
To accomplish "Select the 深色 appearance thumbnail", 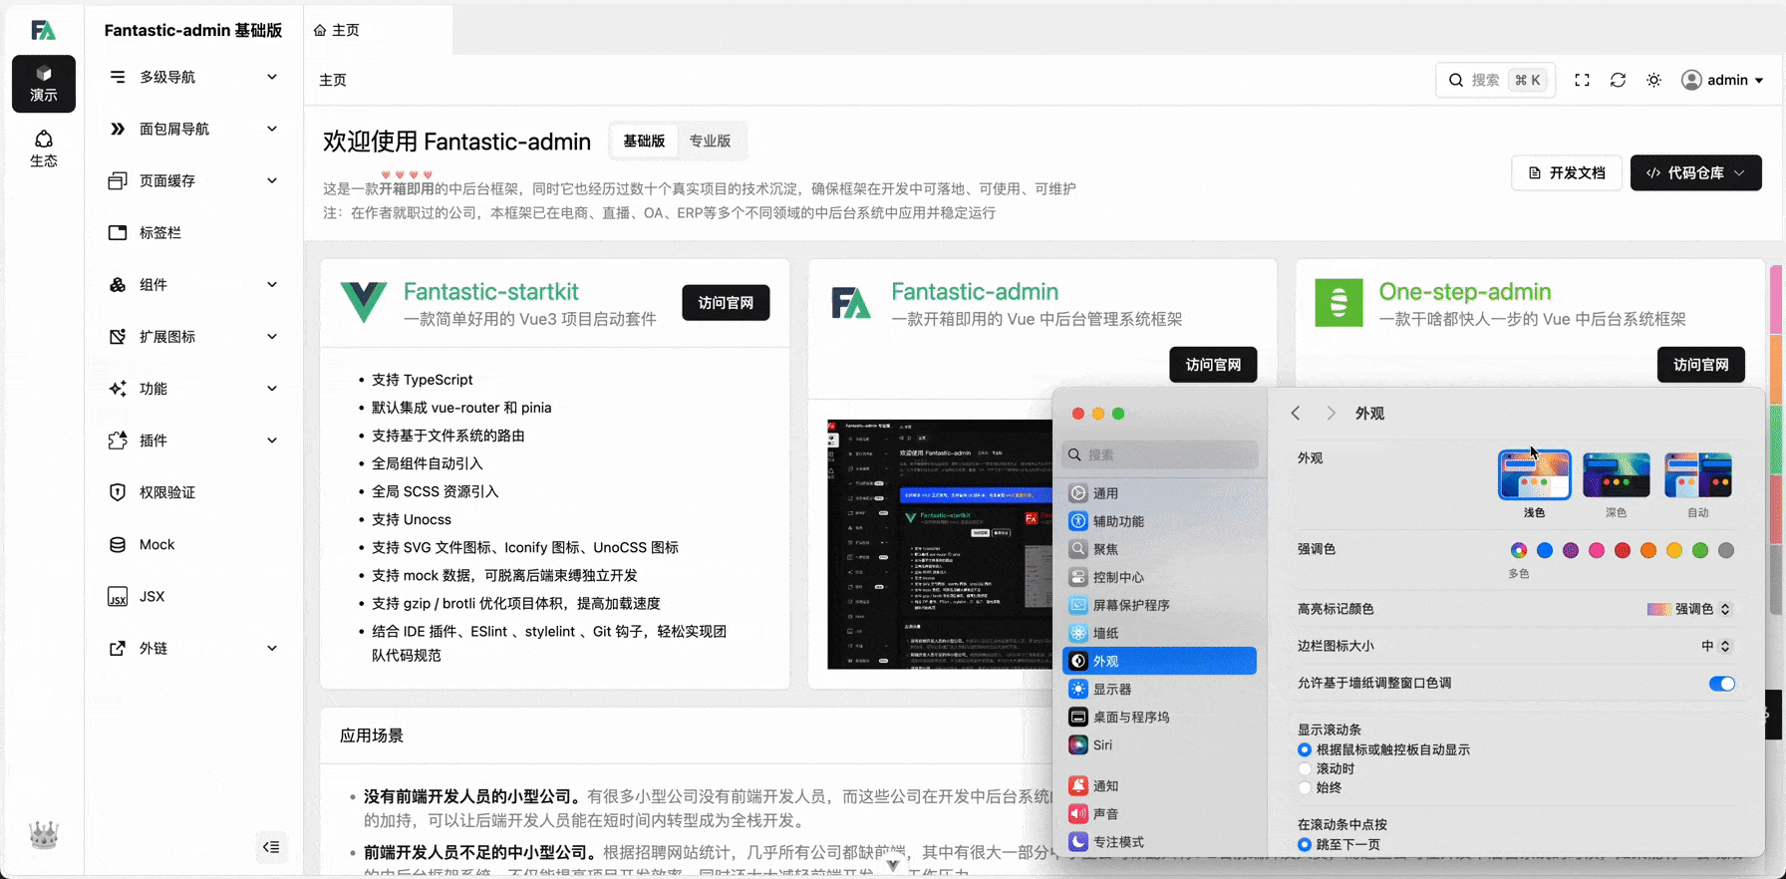I will (x=1616, y=475).
